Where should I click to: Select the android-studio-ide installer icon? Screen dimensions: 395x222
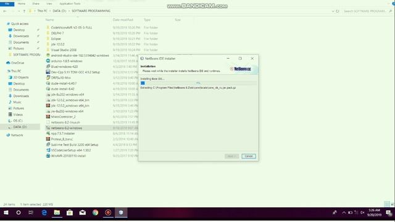48,55
